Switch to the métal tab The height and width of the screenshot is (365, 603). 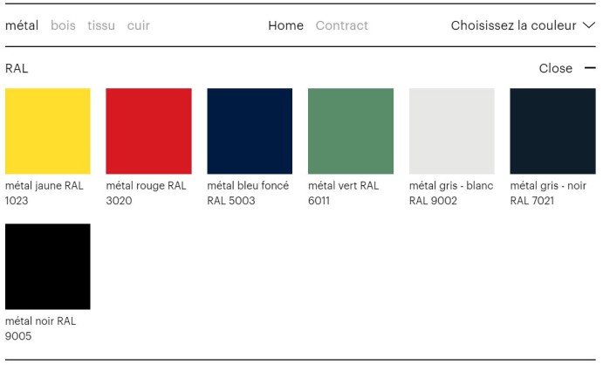pyautogui.click(x=22, y=25)
